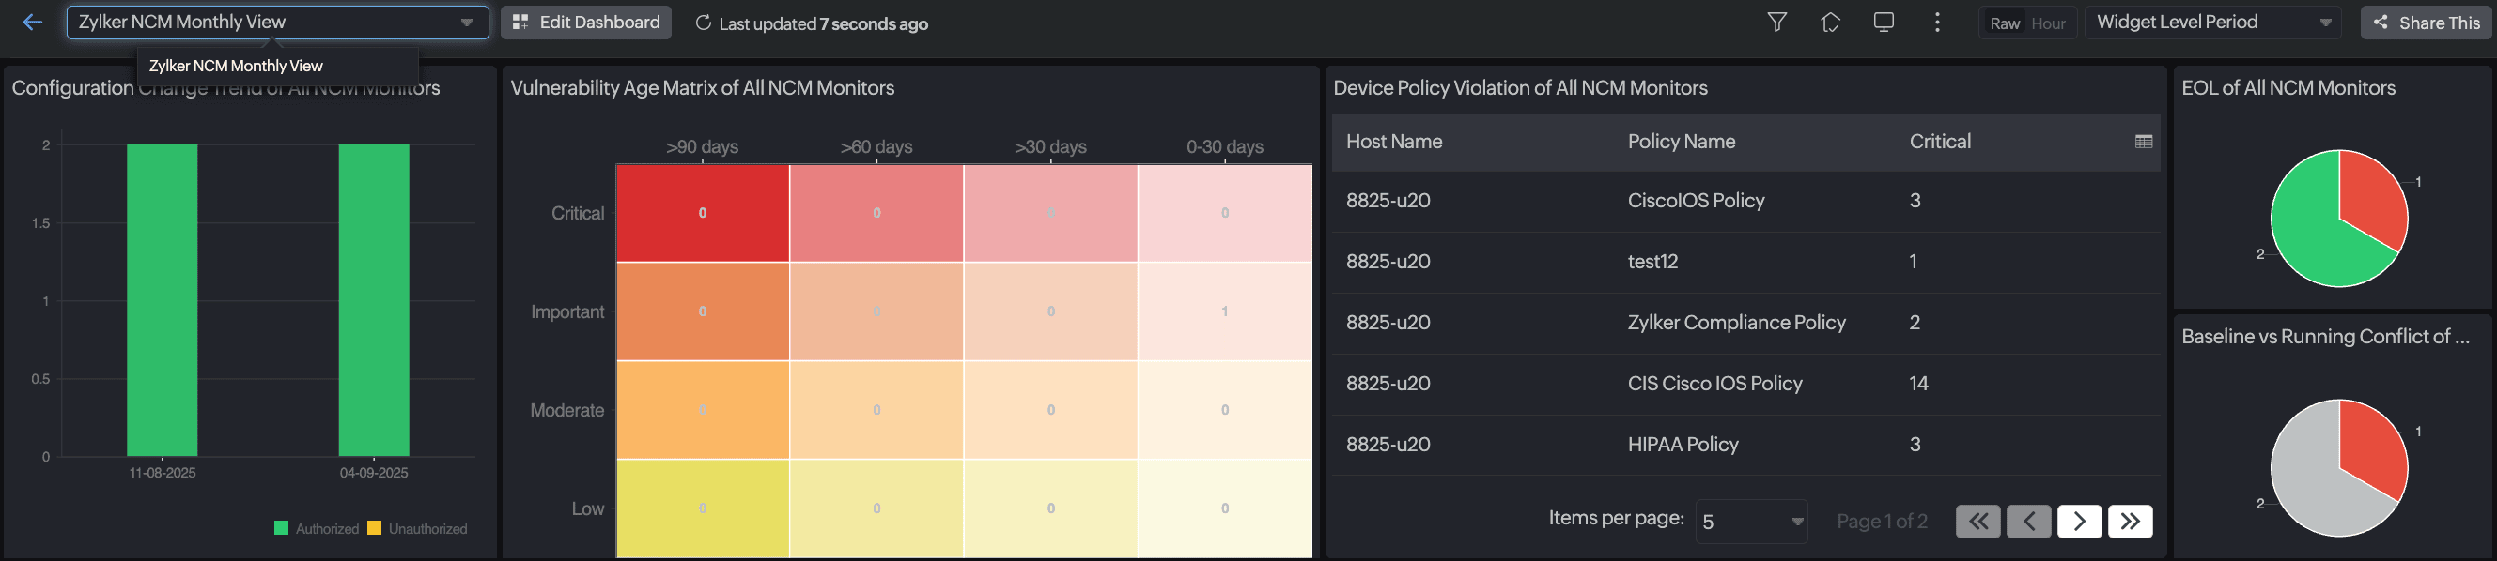Click the refresh icon near Last updated
This screenshot has height=561, width=2497.
[x=704, y=23]
